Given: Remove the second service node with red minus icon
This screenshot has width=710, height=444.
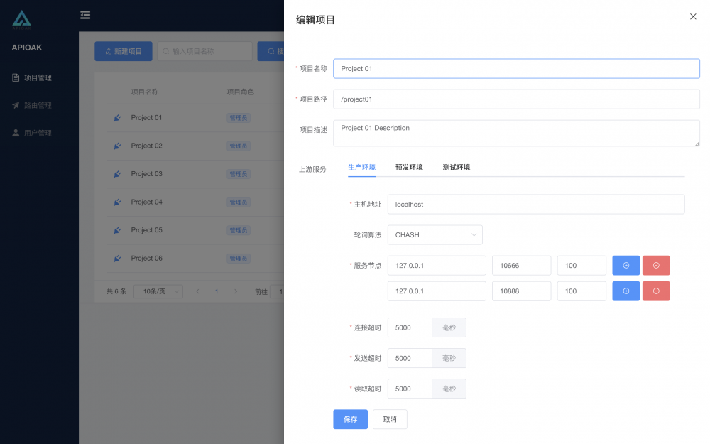Looking at the screenshot, I should (656, 291).
